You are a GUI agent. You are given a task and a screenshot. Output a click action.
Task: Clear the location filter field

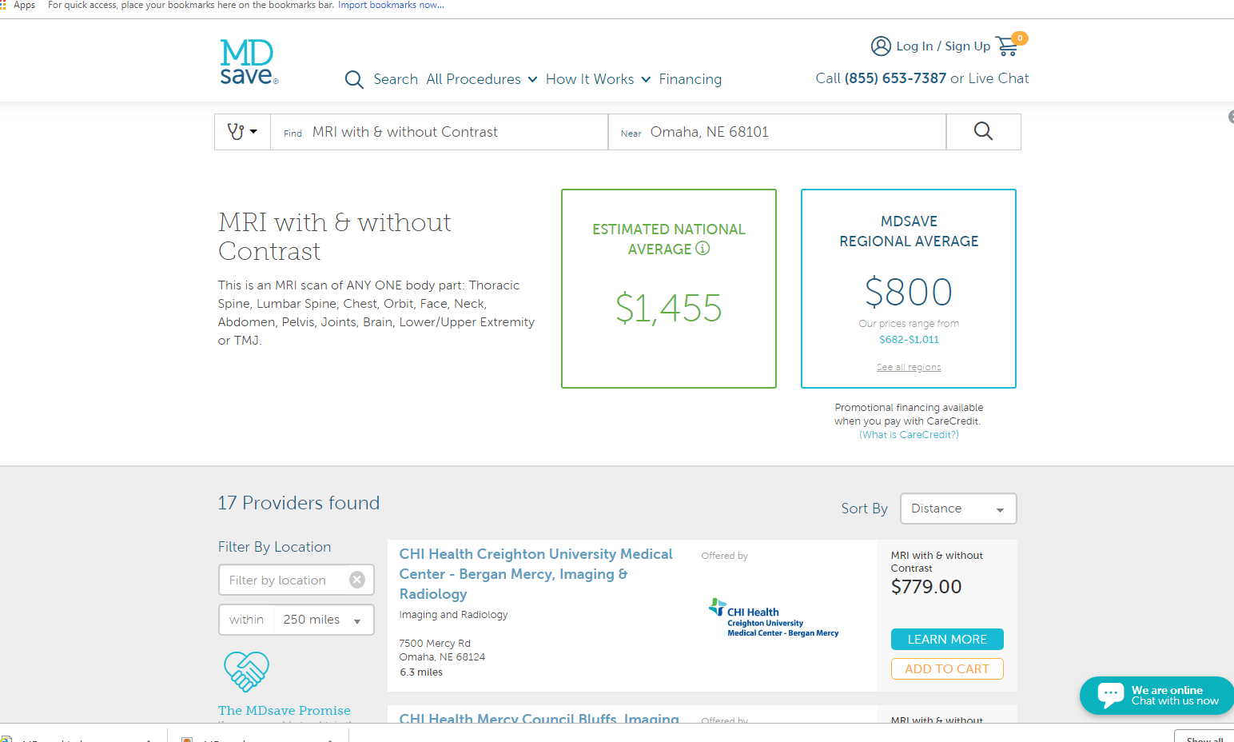coord(357,580)
